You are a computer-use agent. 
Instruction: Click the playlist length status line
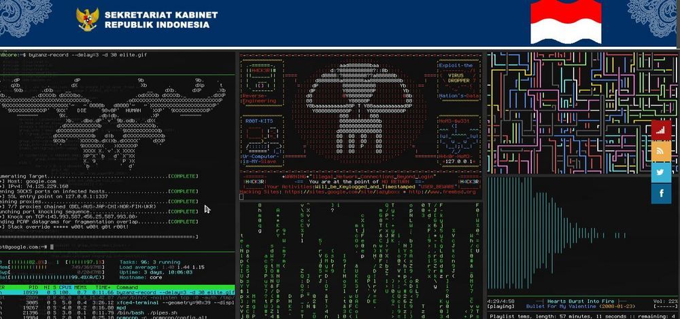coord(582,316)
